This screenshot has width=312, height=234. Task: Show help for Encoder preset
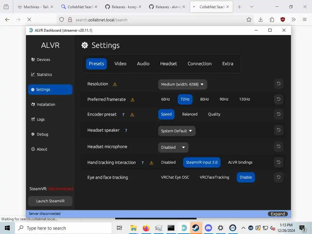(123, 115)
